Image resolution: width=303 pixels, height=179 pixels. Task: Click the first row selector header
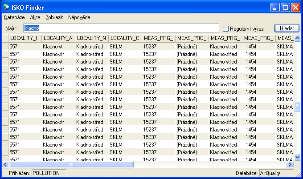pyautogui.click(x=4, y=46)
